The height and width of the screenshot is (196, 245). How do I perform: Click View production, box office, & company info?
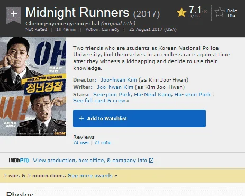point(90,161)
